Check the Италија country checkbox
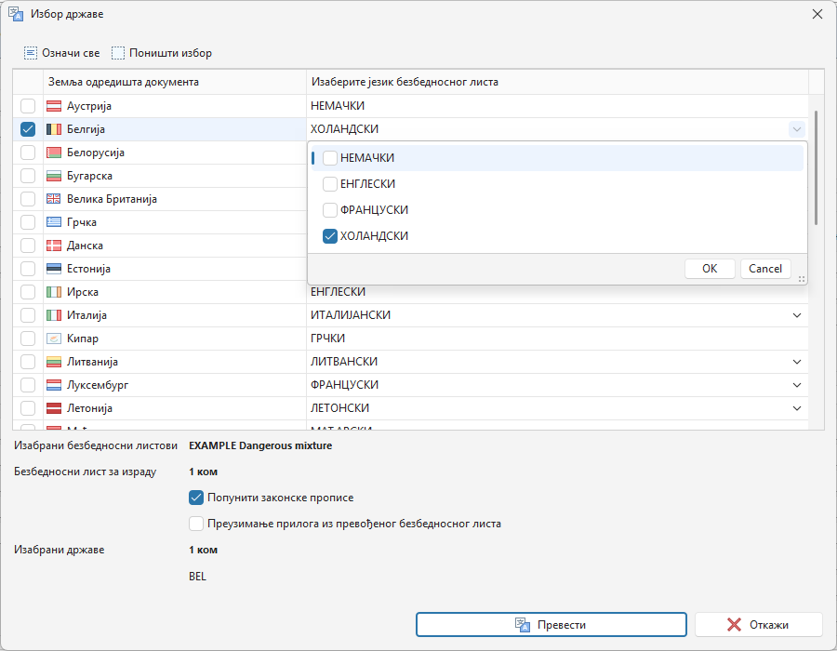The height and width of the screenshot is (651, 837). pyautogui.click(x=28, y=315)
